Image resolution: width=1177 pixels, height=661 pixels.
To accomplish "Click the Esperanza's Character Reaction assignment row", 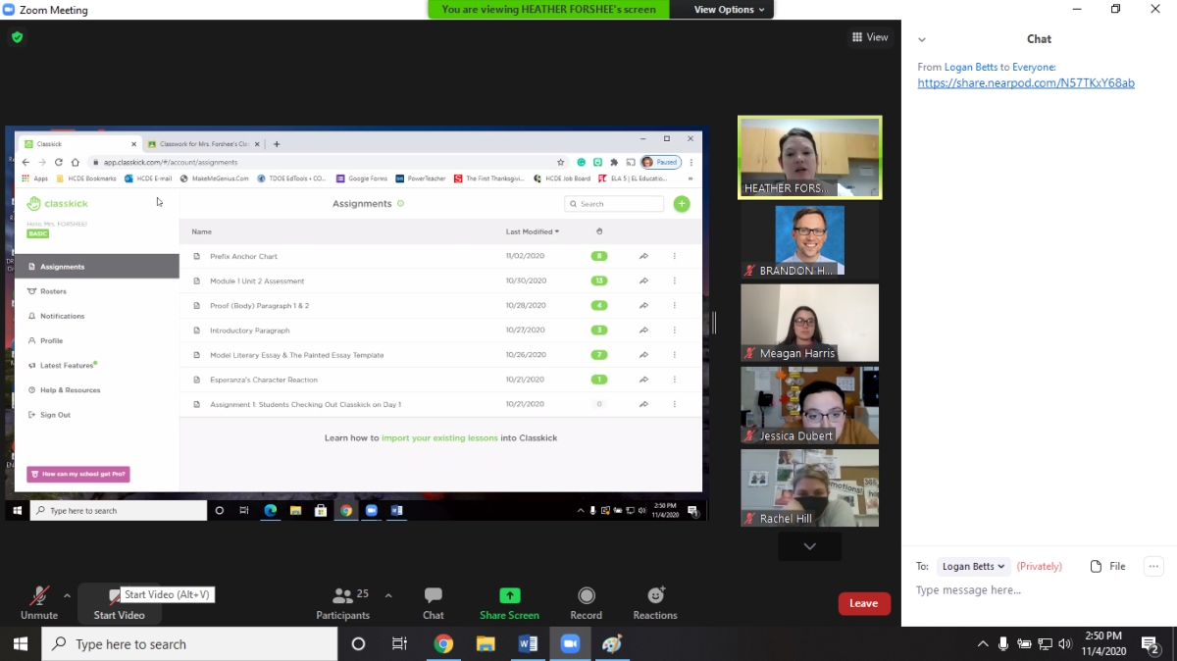I will click(x=440, y=380).
